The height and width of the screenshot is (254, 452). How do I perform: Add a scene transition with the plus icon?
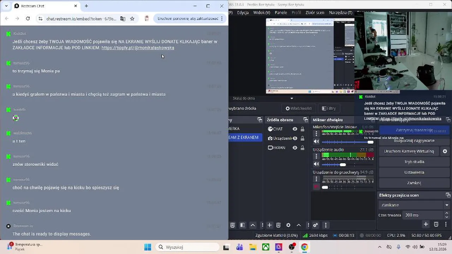pos(426,224)
